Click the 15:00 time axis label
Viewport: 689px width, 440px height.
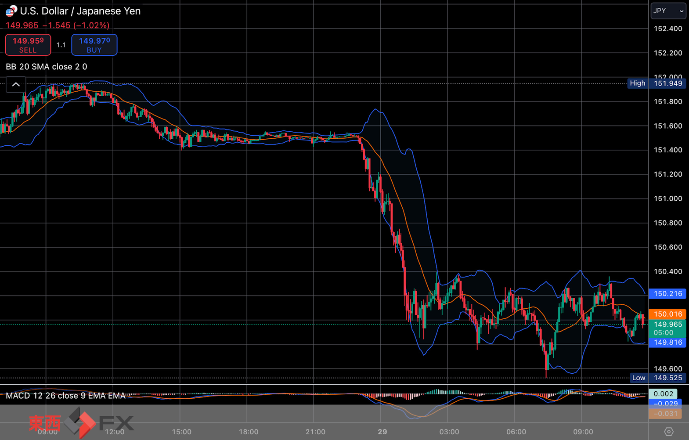point(181,432)
